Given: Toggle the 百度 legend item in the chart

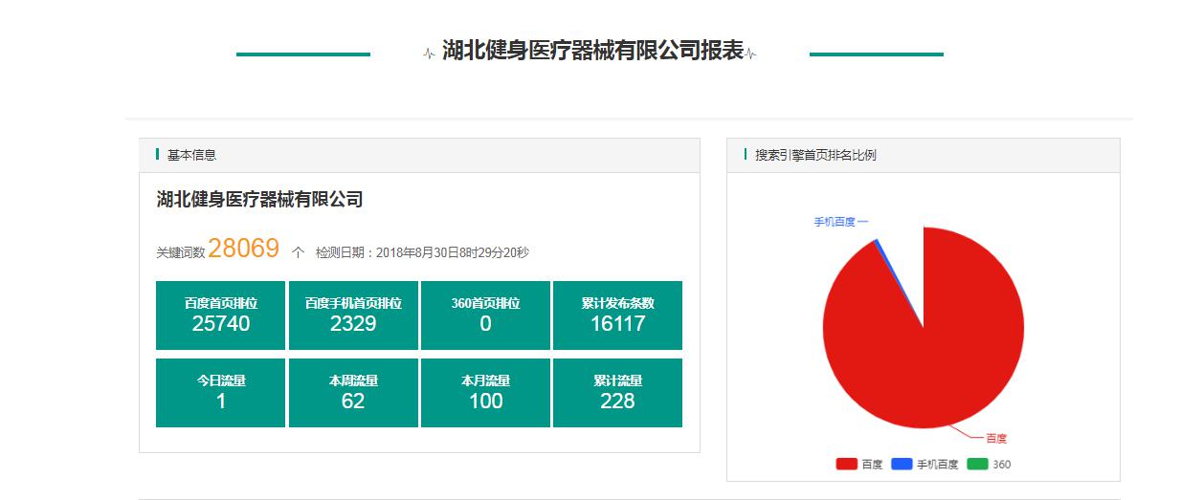Looking at the screenshot, I should [x=859, y=465].
